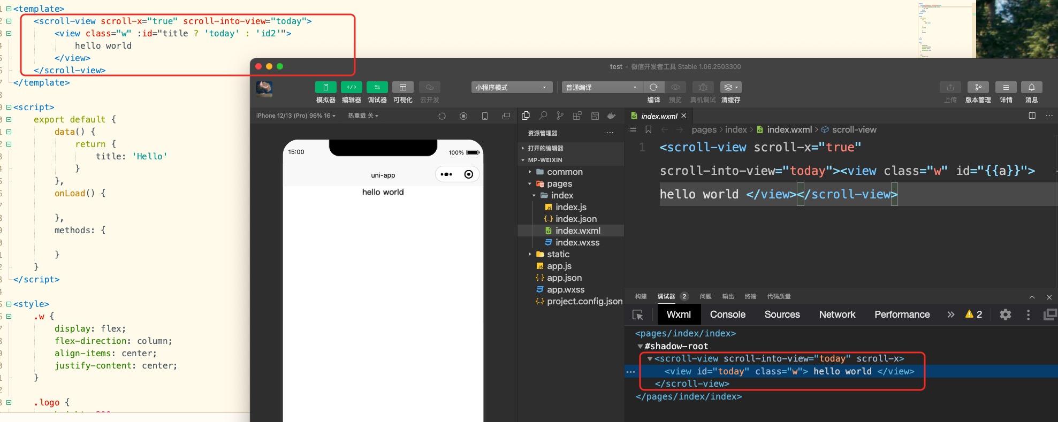This screenshot has height=422, width=1058.
Task: Click the pages breadcrumb item
Action: [704, 129]
